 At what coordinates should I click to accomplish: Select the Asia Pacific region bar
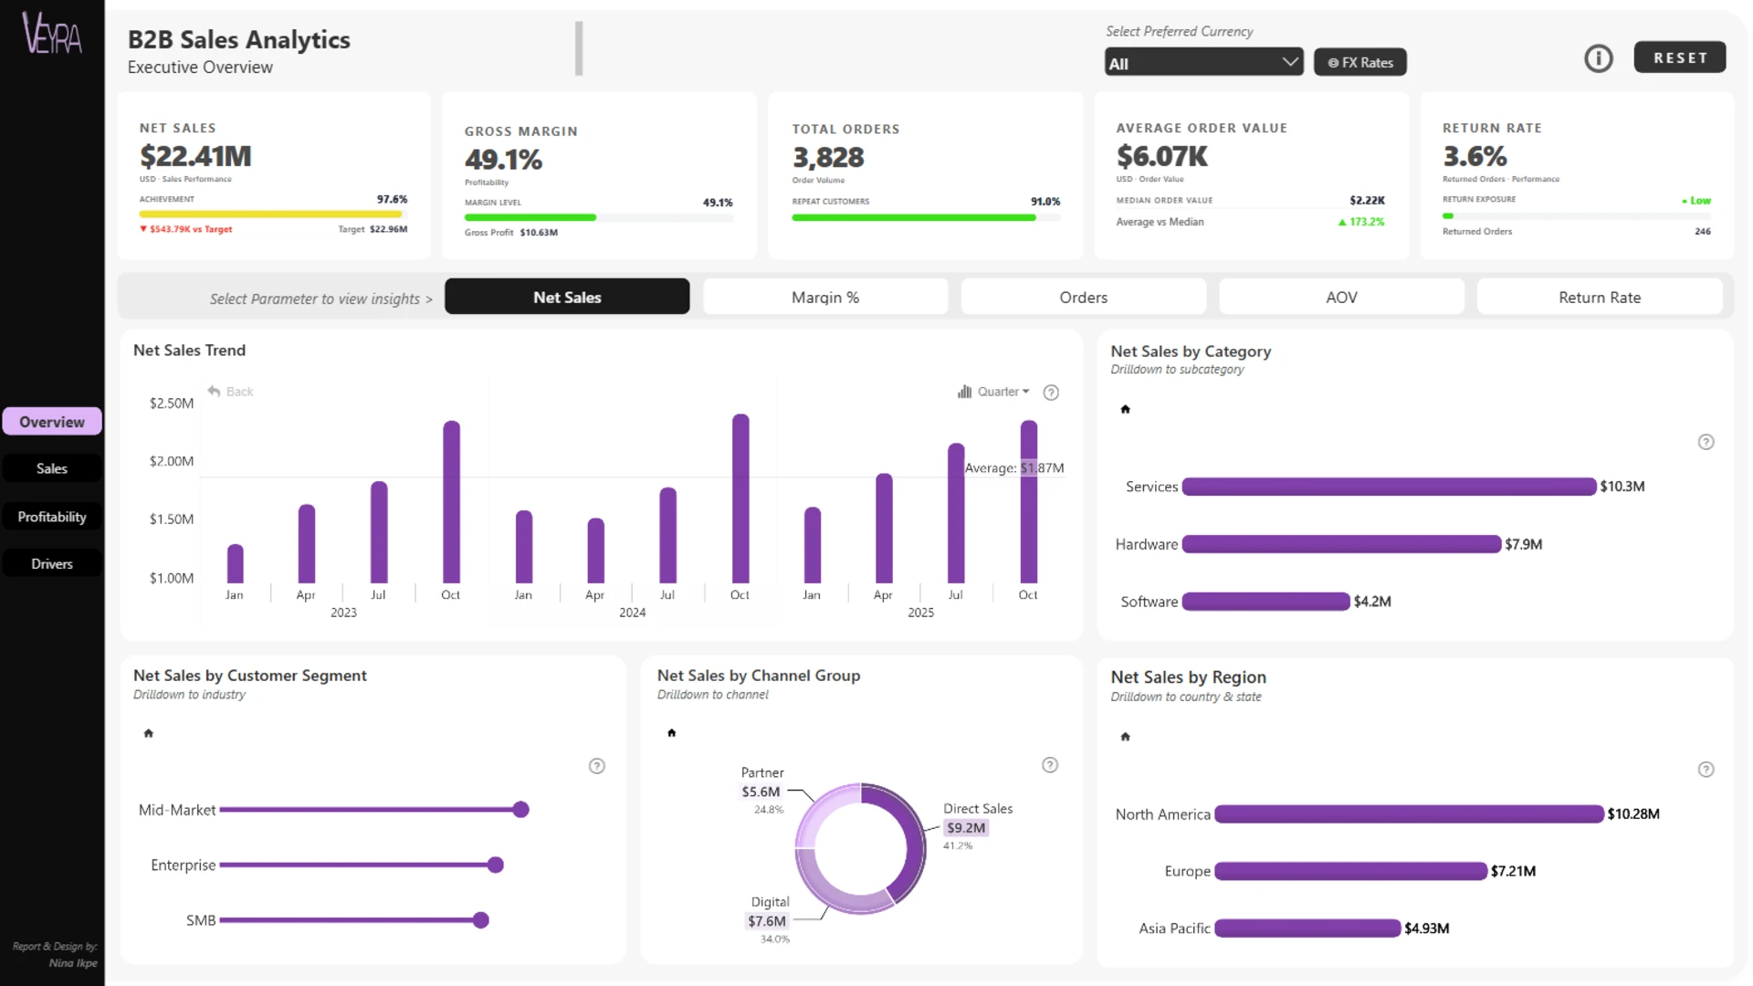click(x=1307, y=928)
